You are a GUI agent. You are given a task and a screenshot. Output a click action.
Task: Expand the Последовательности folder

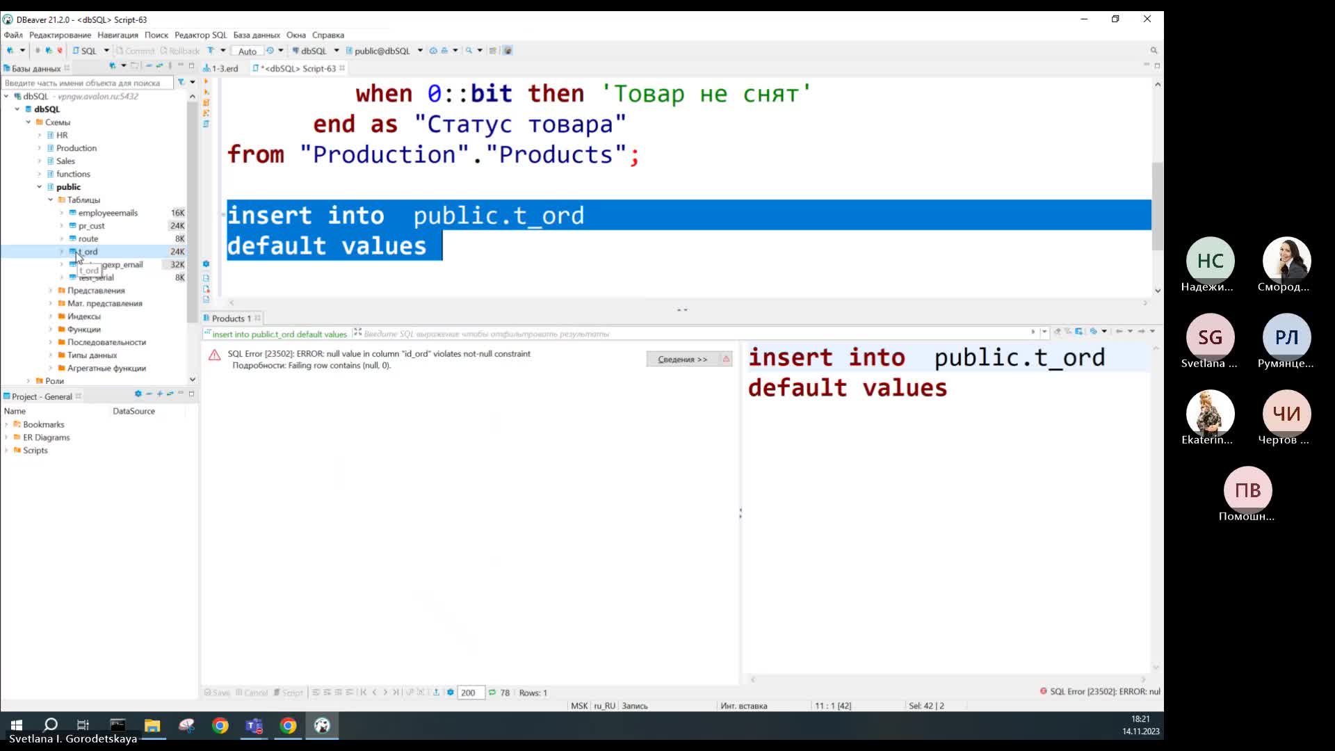(x=51, y=342)
